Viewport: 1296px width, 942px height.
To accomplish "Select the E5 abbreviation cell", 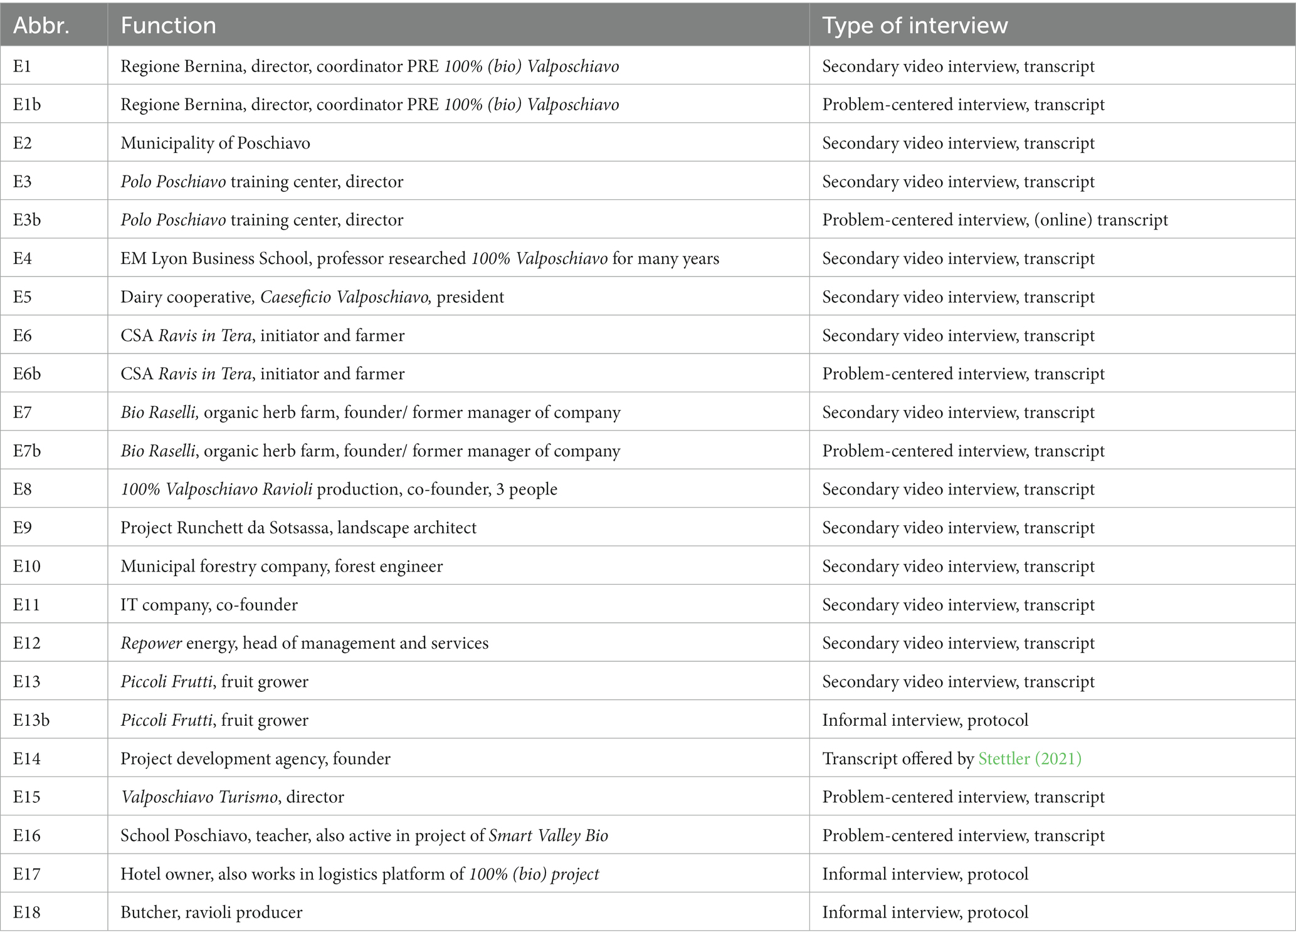I will click(54, 296).
